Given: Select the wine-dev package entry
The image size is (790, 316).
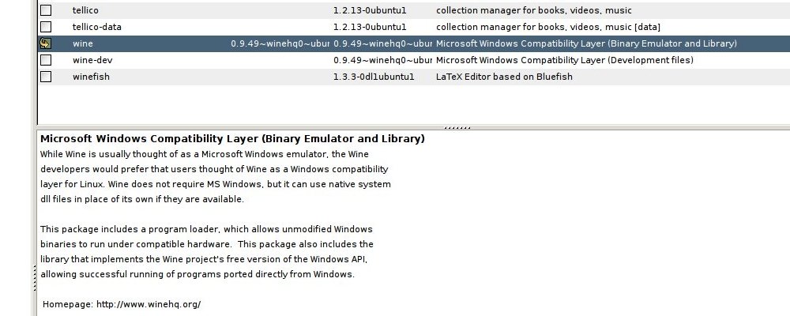Looking at the screenshot, I should click(x=414, y=60).
